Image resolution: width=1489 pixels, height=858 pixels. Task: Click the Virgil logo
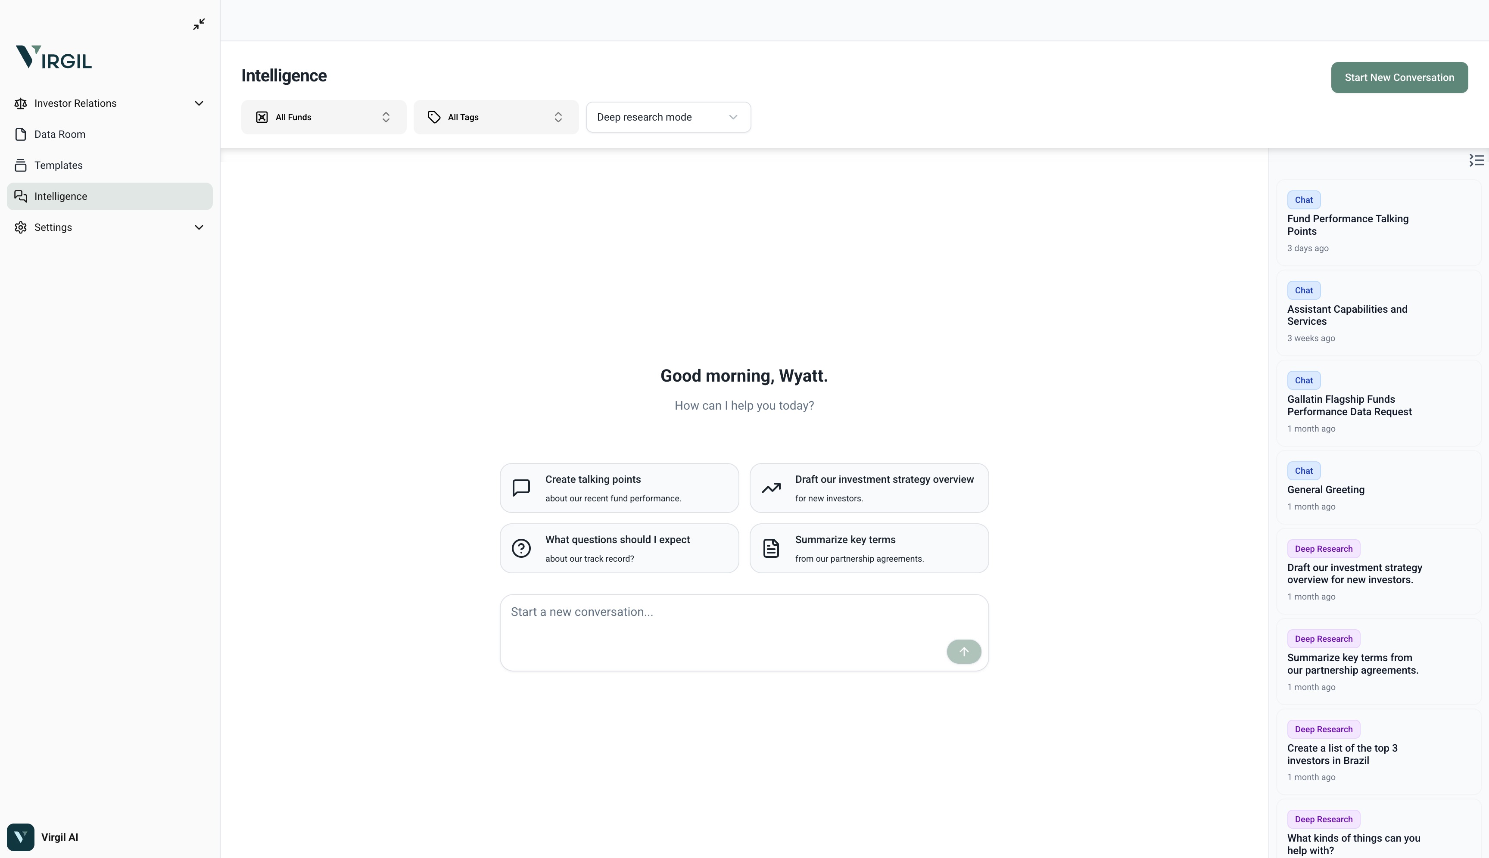tap(54, 57)
